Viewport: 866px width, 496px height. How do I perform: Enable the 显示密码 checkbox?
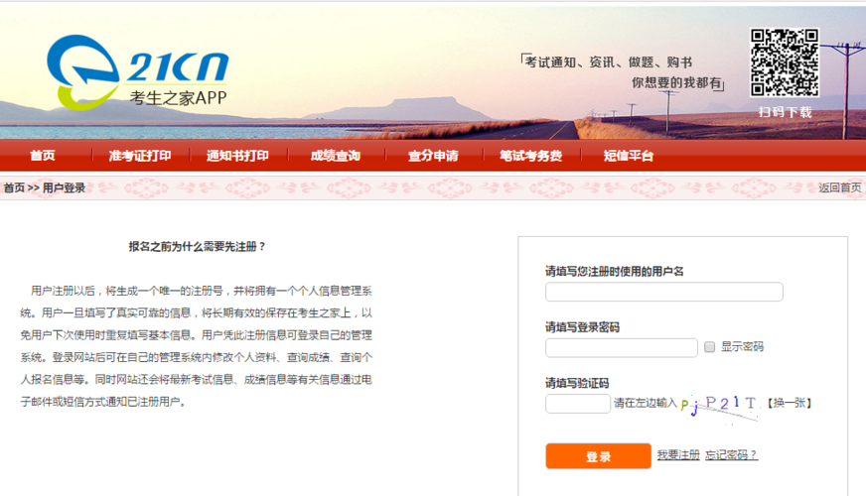coord(710,347)
